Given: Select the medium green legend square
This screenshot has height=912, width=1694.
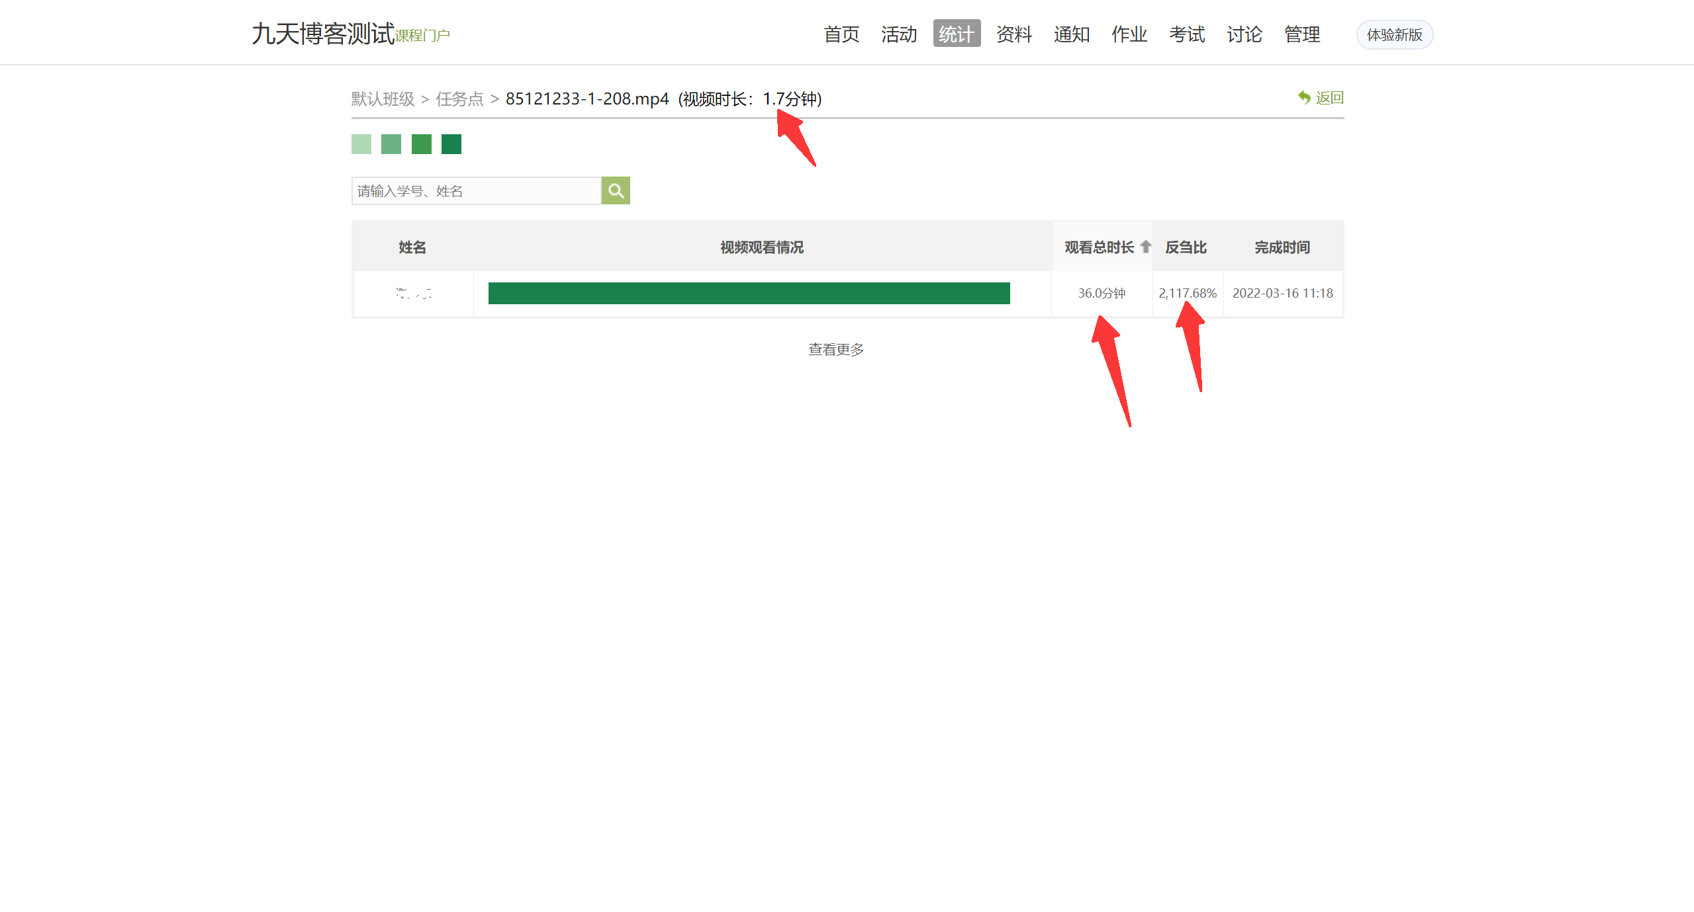Looking at the screenshot, I should (x=421, y=144).
